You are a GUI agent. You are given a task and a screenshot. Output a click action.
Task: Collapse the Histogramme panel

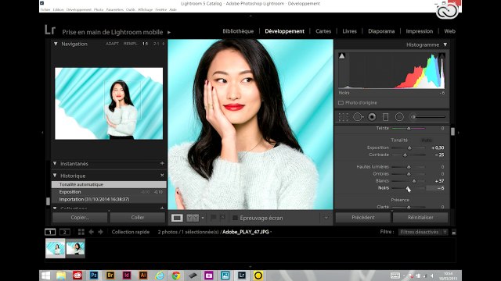pyautogui.click(x=445, y=44)
